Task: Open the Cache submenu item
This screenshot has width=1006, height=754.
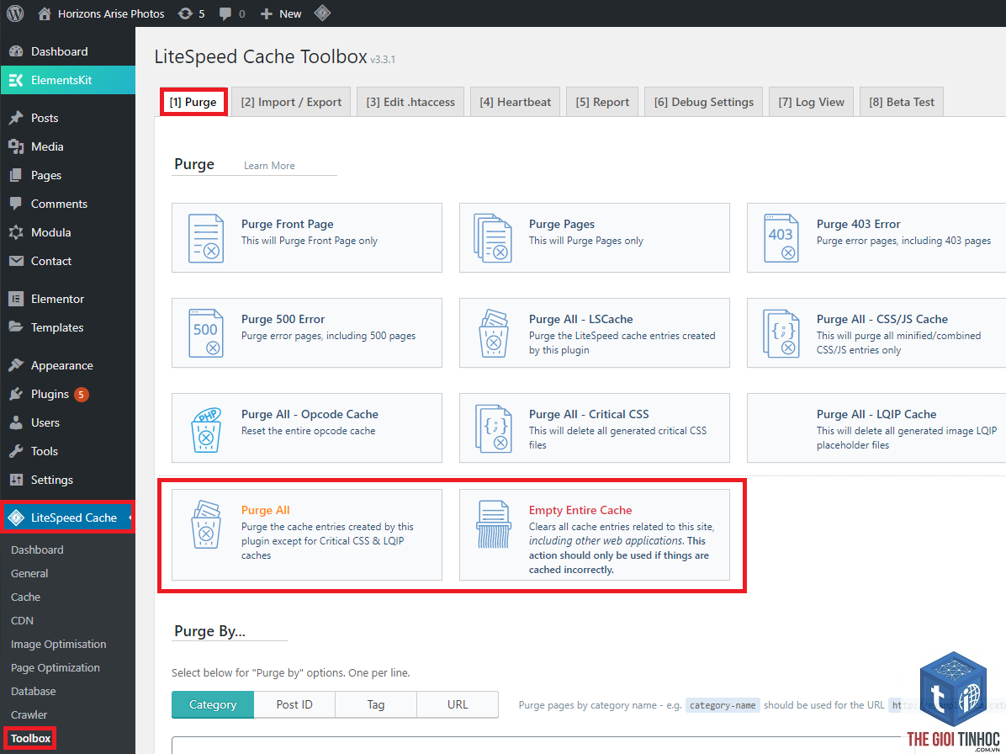Action: click(x=26, y=597)
